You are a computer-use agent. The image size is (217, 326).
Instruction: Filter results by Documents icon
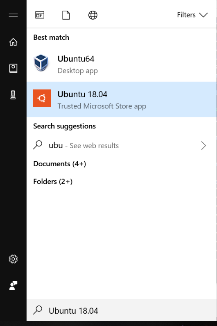pyautogui.click(x=66, y=15)
